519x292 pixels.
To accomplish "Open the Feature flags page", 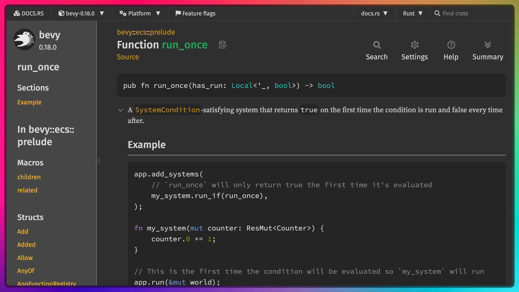I will coord(195,13).
